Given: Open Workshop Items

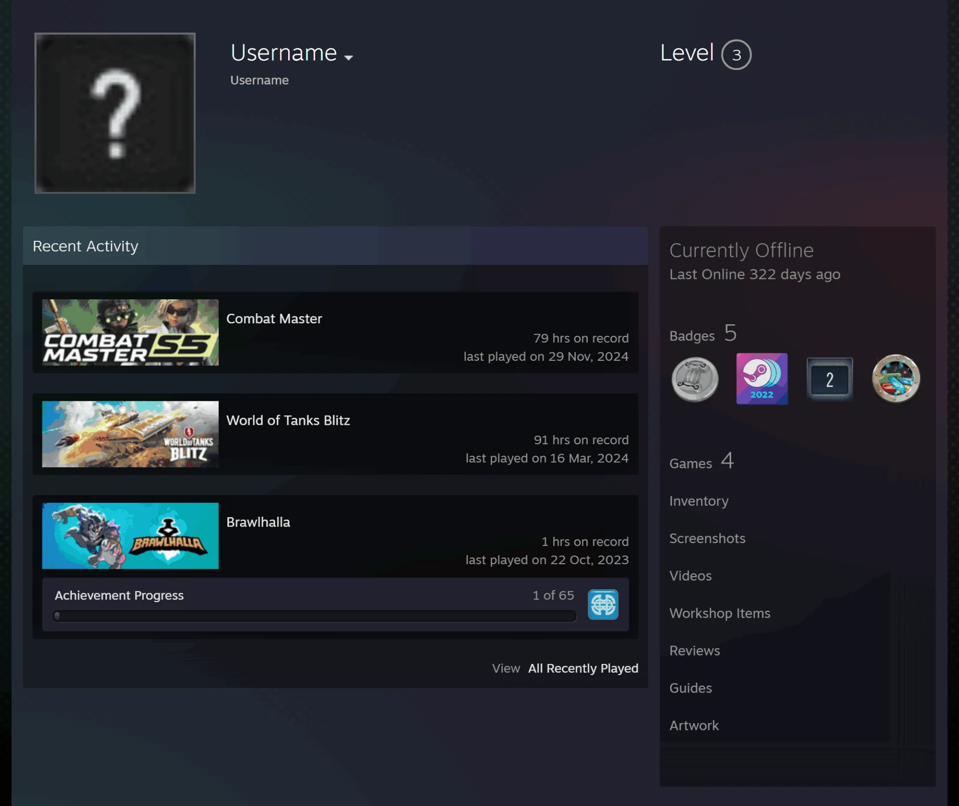Looking at the screenshot, I should click(x=720, y=613).
